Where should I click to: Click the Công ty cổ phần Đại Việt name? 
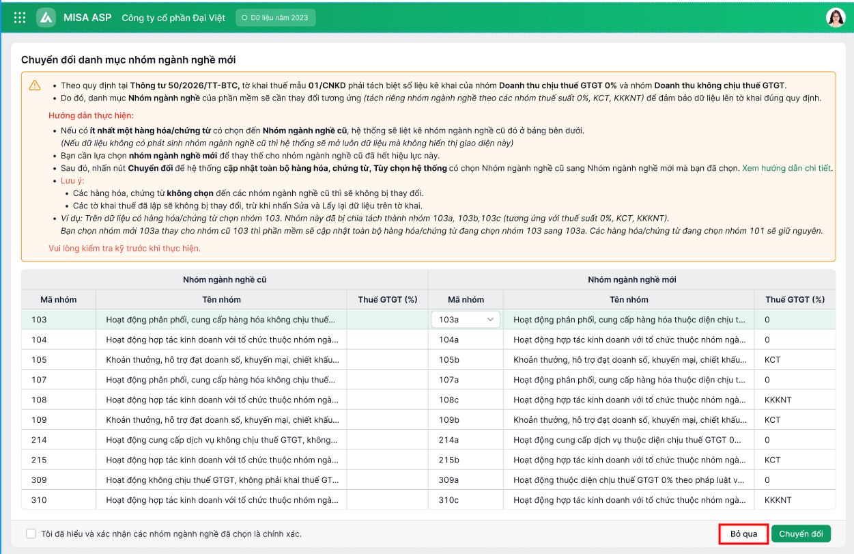click(x=173, y=18)
